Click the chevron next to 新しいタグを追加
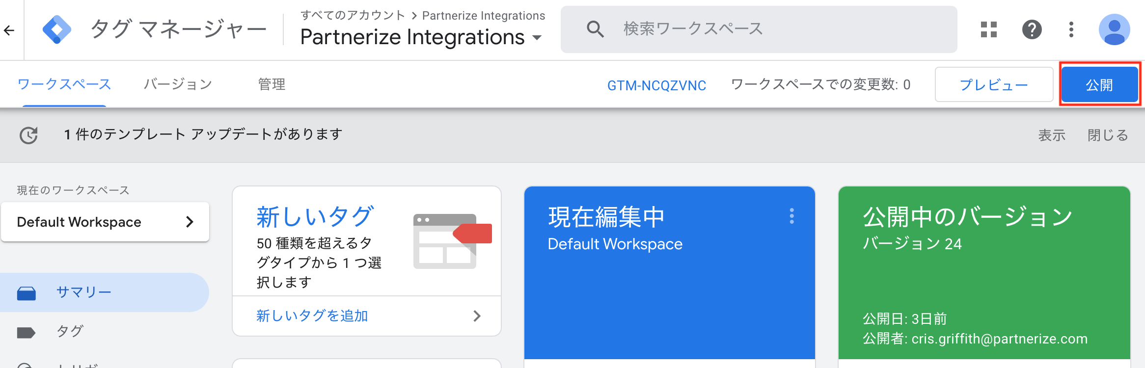 pos(477,316)
